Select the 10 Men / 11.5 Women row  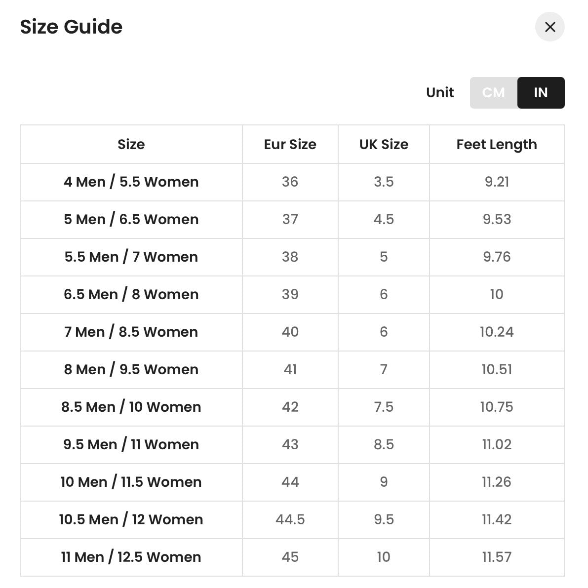292,482
